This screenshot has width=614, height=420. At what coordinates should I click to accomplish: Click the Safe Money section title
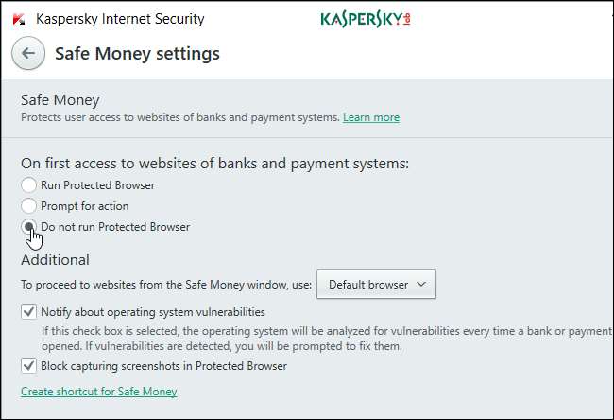[x=60, y=99]
